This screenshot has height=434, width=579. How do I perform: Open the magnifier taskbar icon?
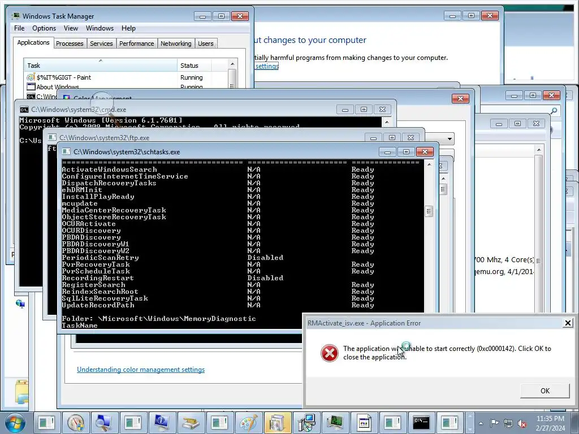click(104, 423)
